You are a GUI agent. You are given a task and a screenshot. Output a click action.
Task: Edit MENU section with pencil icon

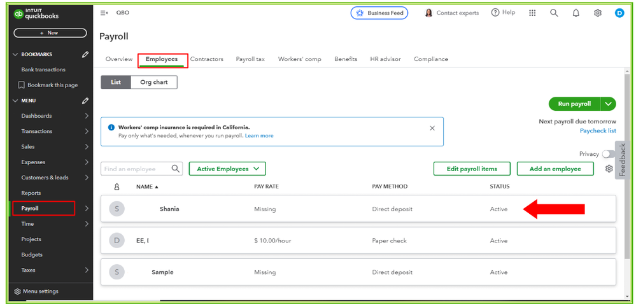pyautogui.click(x=85, y=101)
